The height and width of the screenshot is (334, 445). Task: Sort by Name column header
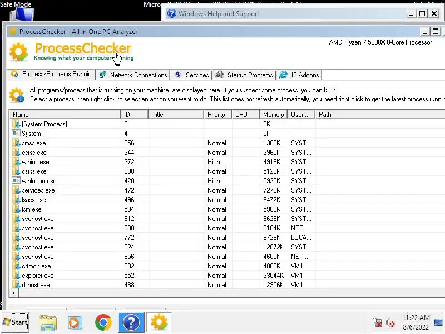pos(65,115)
